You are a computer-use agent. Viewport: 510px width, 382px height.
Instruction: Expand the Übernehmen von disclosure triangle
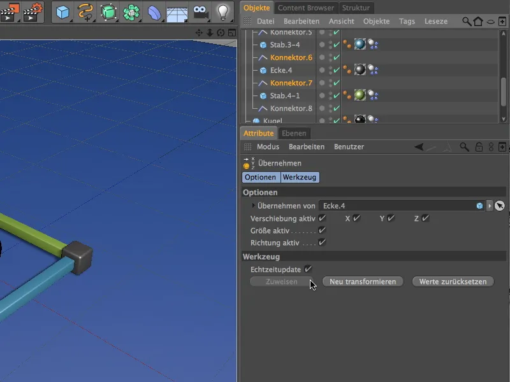click(x=253, y=206)
